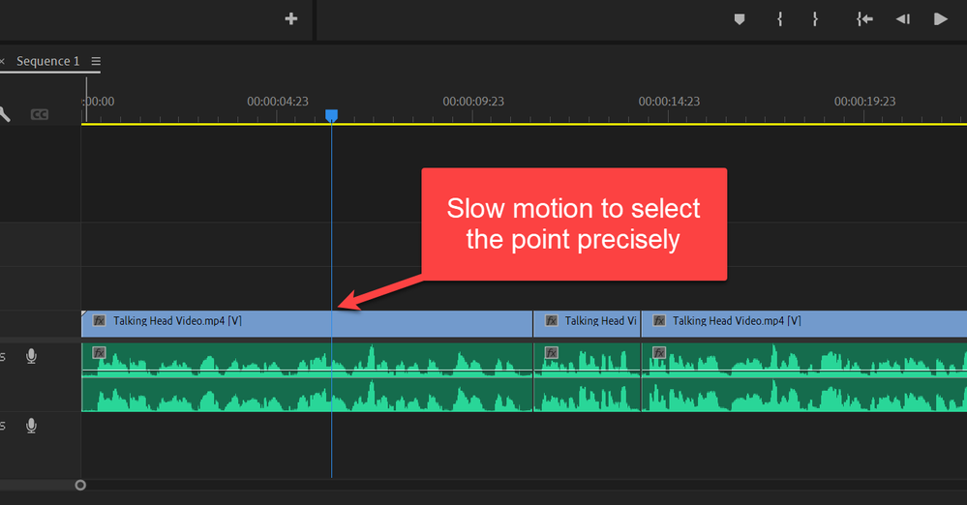Open the plus button editor
Screen dimensions: 967x505
tap(290, 18)
